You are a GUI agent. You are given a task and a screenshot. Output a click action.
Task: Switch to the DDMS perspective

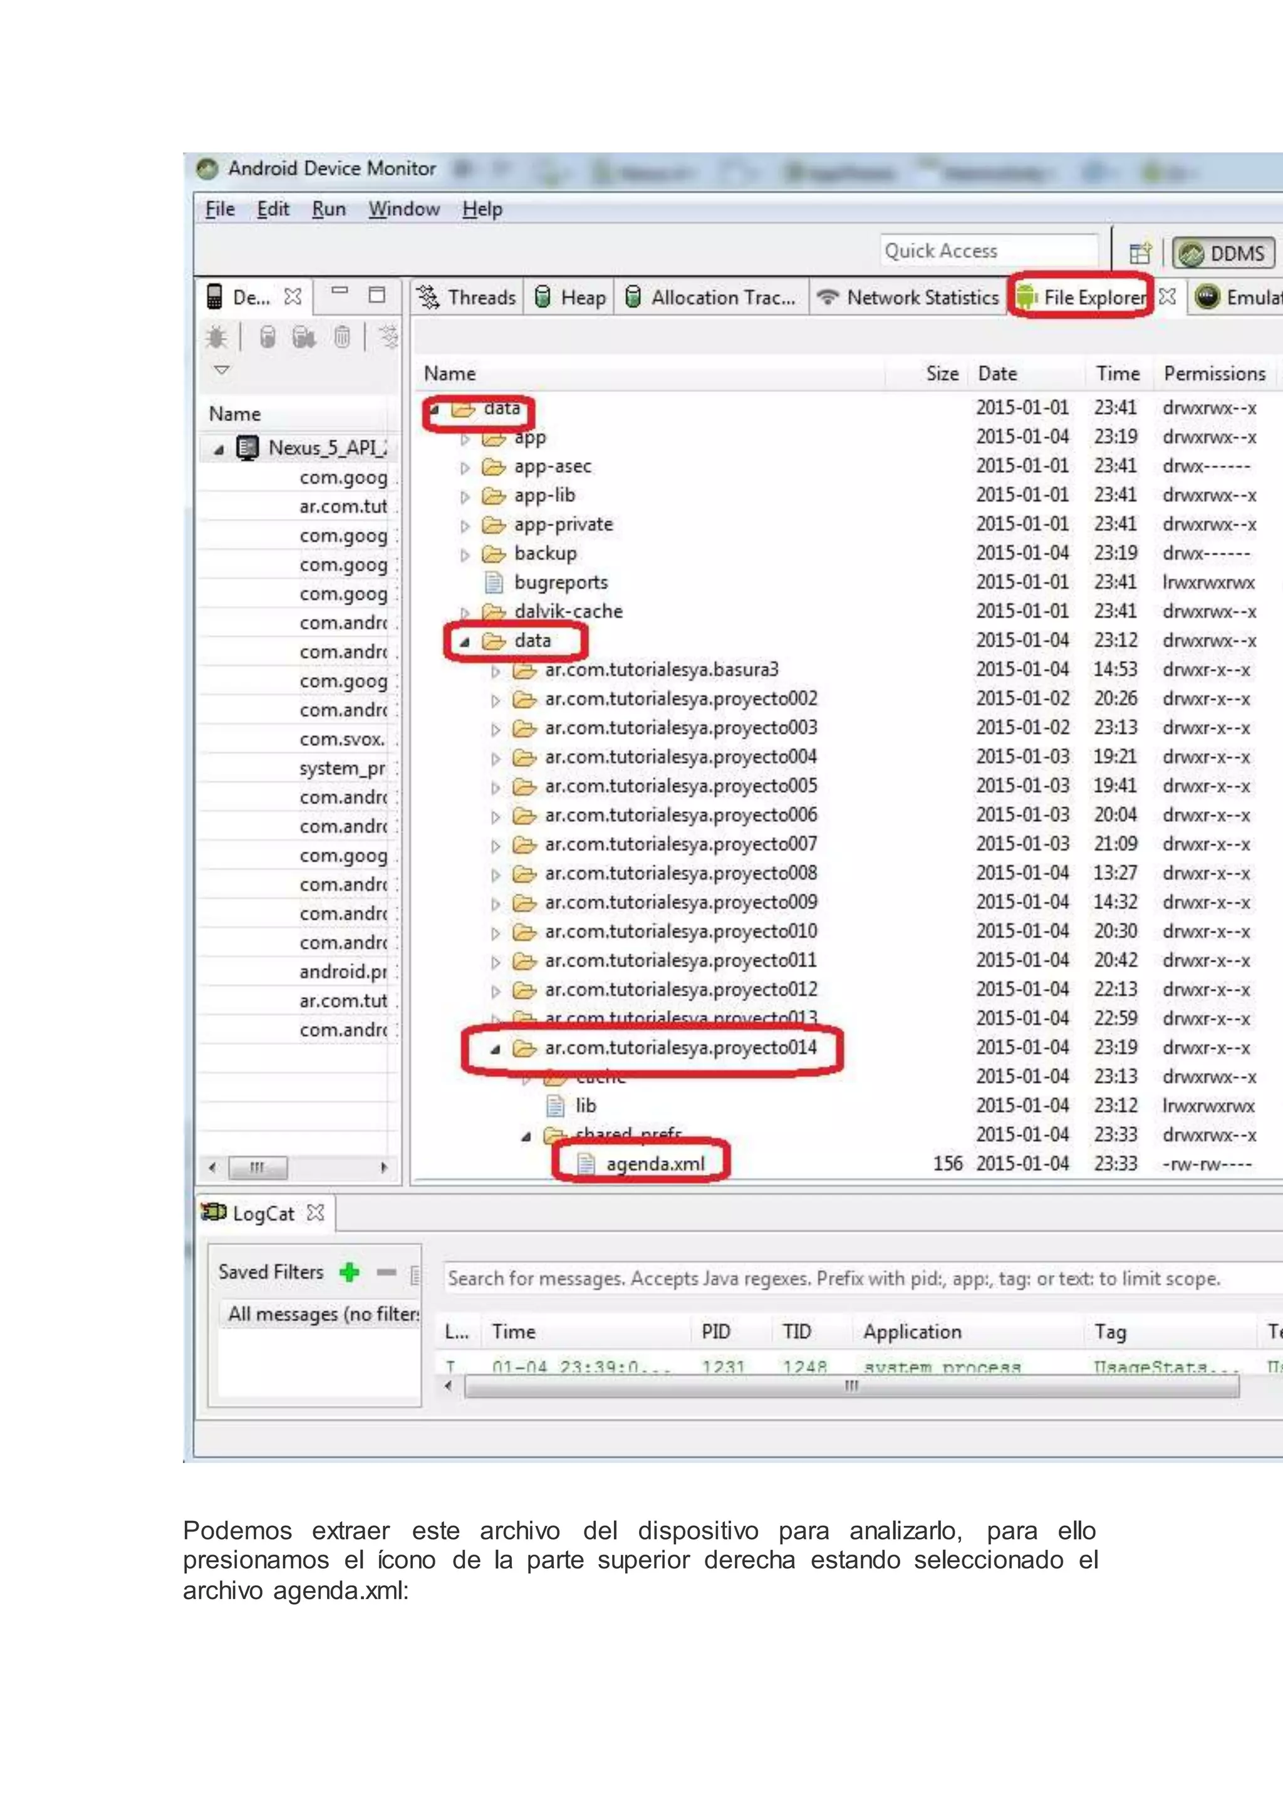(x=1223, y=254)
